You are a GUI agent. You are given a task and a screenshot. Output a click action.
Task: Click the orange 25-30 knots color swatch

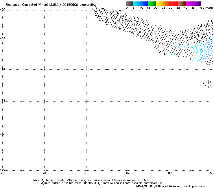(x=167, y=3)
